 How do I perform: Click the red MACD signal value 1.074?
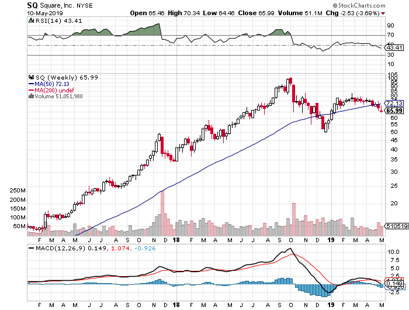(120, 249)
